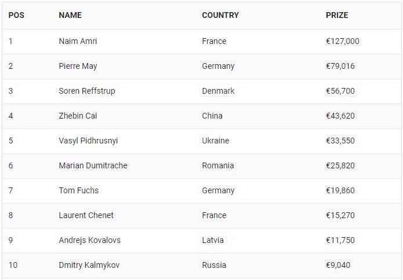Viewport: 403px width, 280px height.
Task: Click Dmitry Kalmykov's name cell
Action: [x=90, y=265]
